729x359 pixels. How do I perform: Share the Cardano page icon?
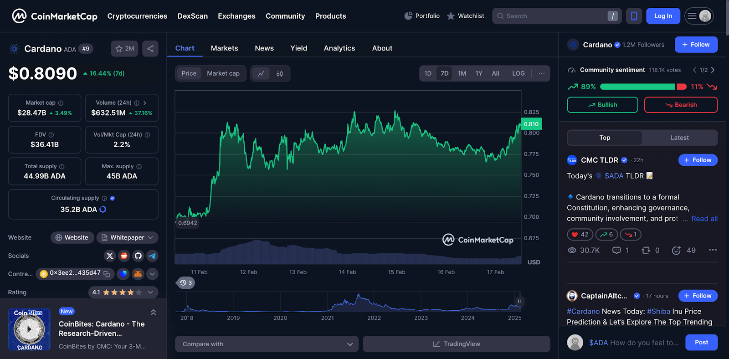pos(150,49)
